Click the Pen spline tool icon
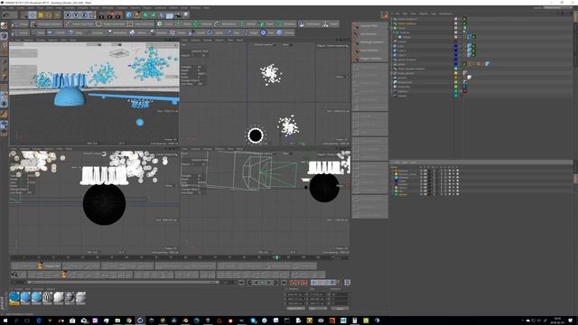Viewport: 578px width, 325px height. [136, 15]
